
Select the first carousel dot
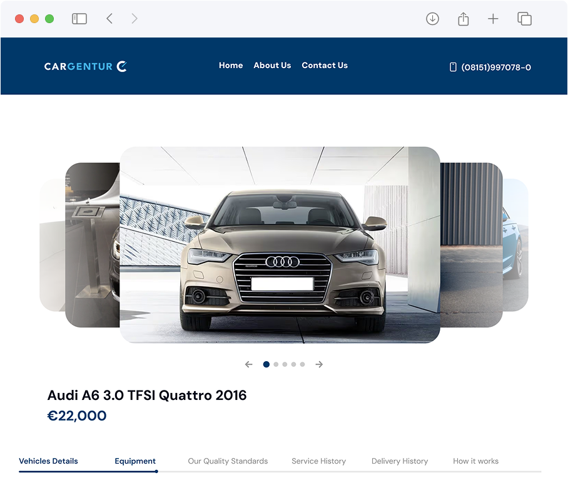point(266,364)
